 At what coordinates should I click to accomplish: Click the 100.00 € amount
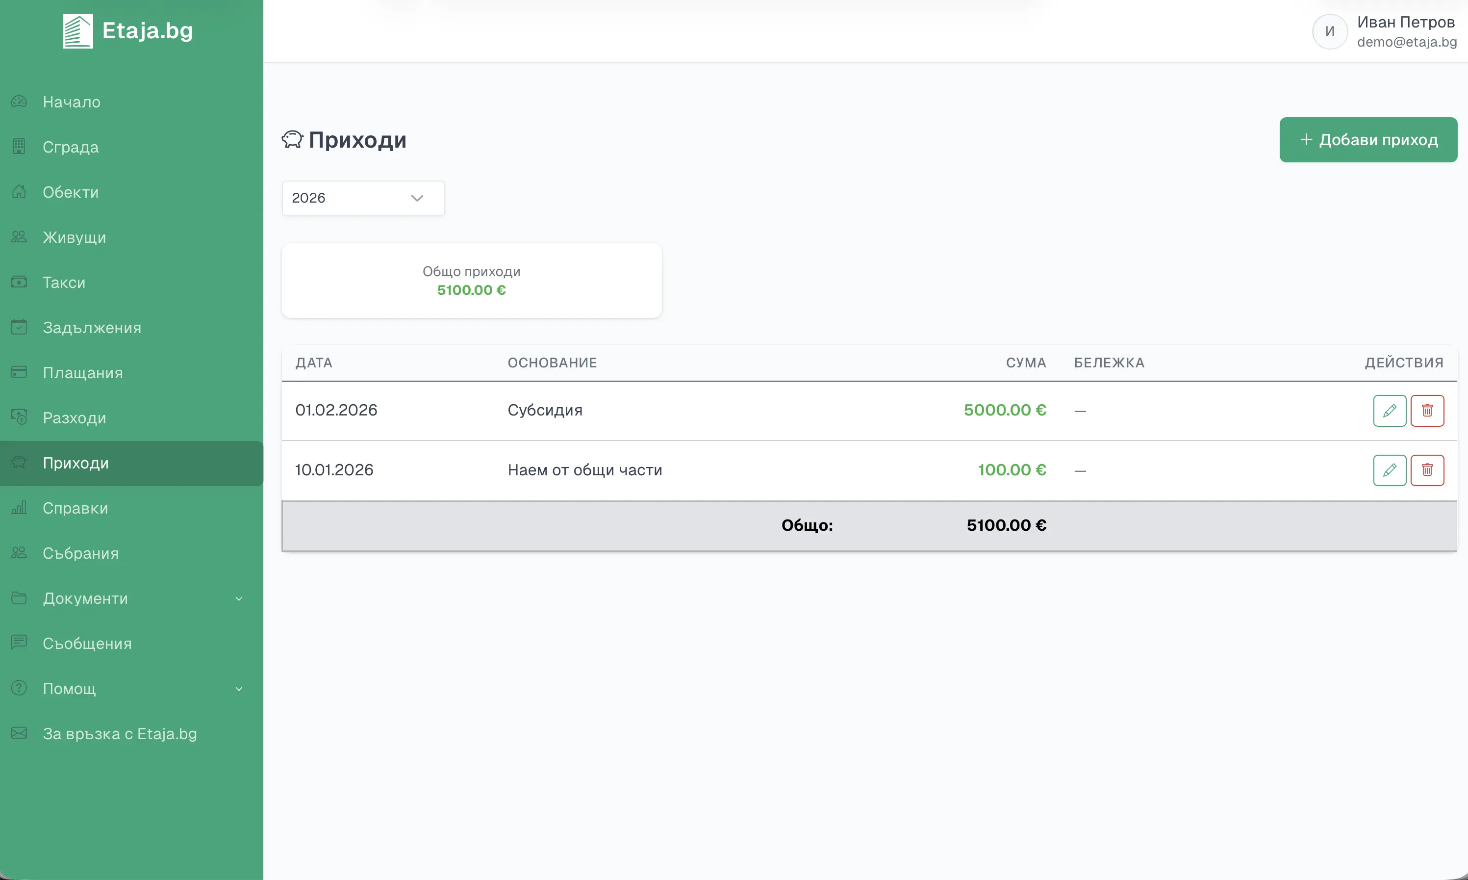pyautogui.click(x=1012, y=470)
